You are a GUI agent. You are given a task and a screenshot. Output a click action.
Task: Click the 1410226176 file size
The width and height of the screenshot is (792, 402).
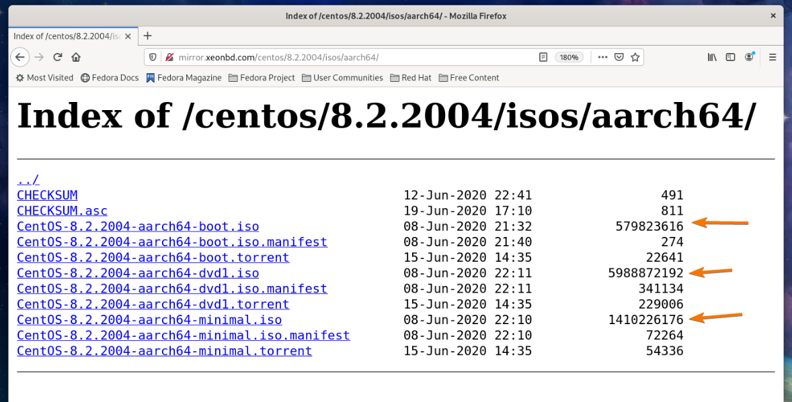tap(645, 320)
